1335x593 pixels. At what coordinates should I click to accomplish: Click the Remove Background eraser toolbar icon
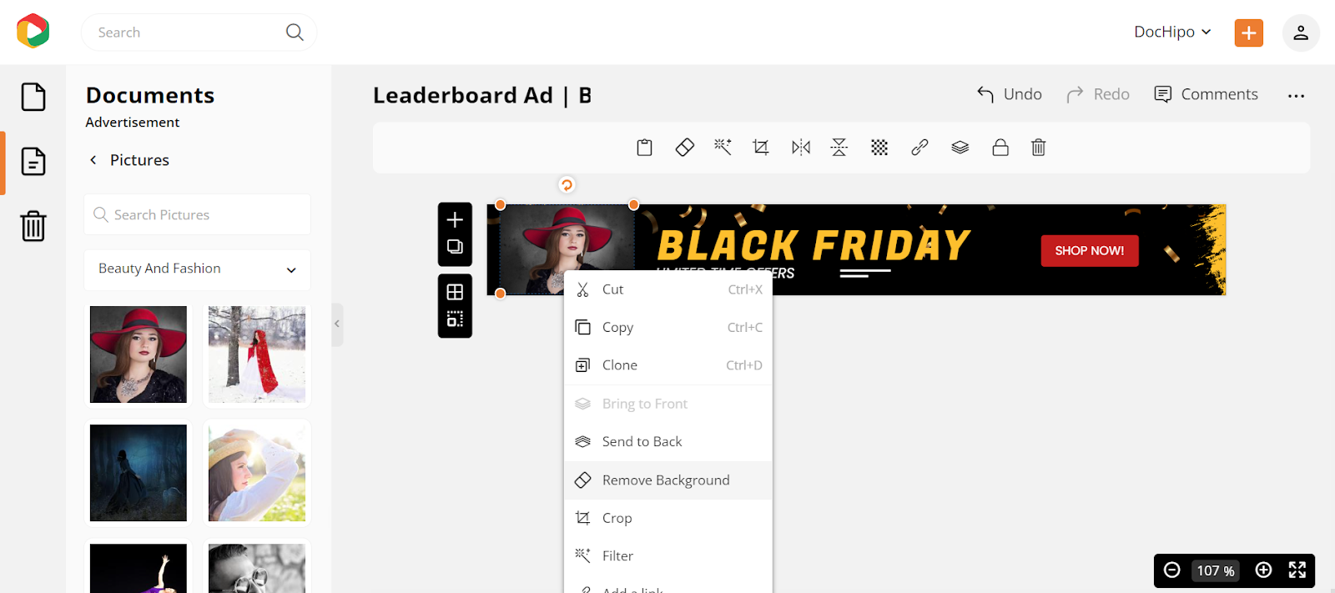pos(684,148)
